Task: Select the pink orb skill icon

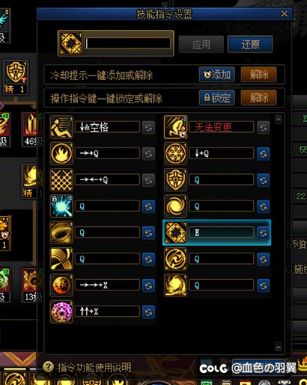Action: (x=61, y=311)
